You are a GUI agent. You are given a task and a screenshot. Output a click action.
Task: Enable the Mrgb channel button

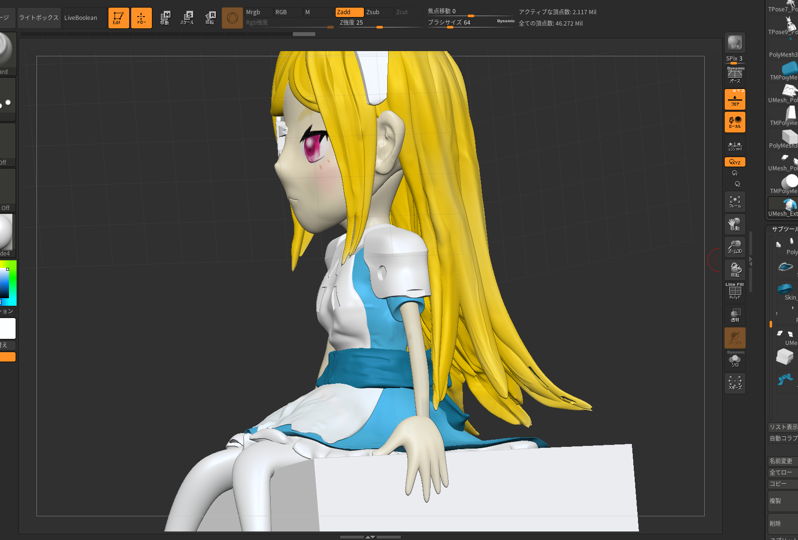click(x=258, y=12)
